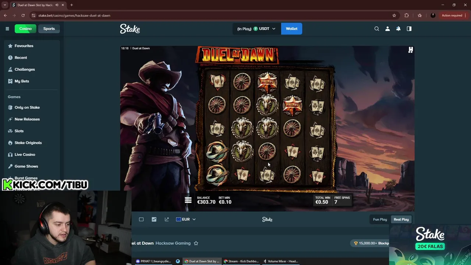
Task: Click the blue Wallet button
Action: coord(291,29)
